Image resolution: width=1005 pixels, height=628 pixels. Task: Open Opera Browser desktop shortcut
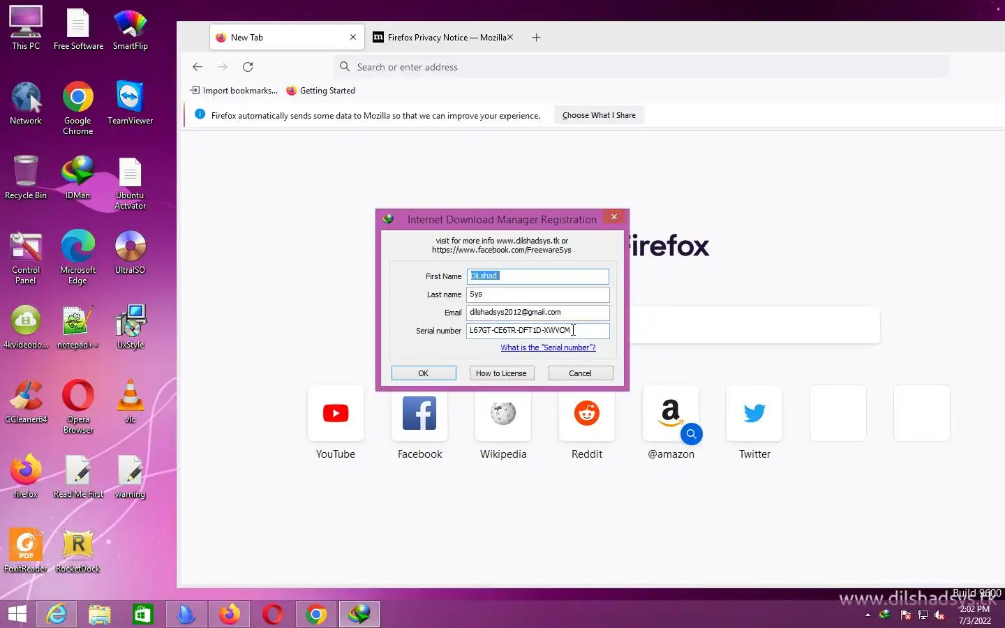[x=78, y=406]
